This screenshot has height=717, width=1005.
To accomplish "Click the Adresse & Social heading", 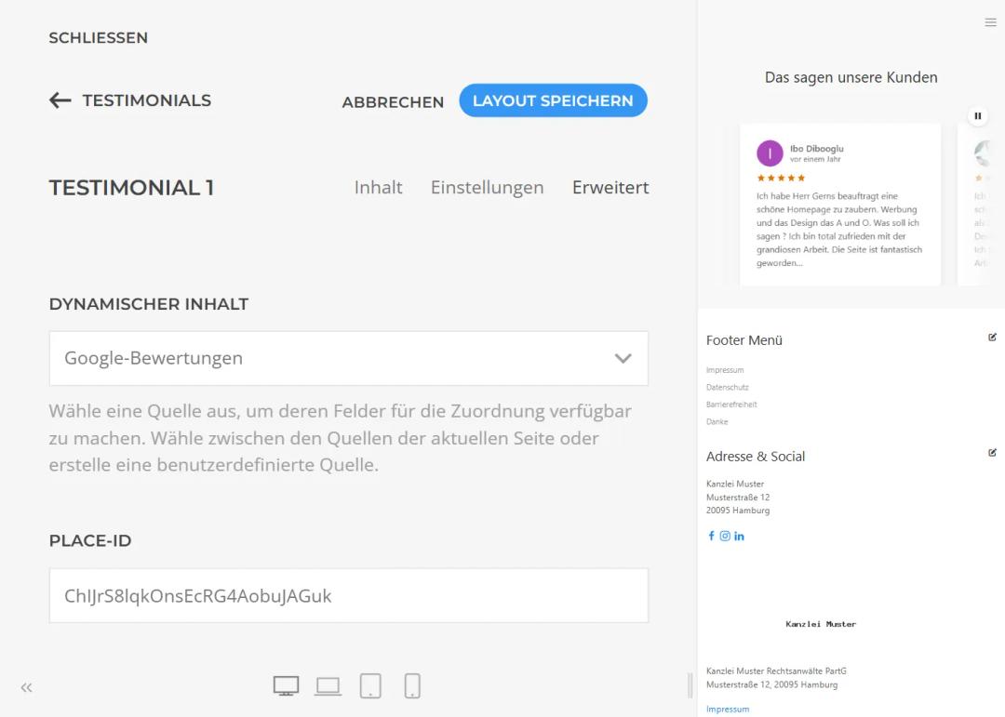I will tap(755, 457).
